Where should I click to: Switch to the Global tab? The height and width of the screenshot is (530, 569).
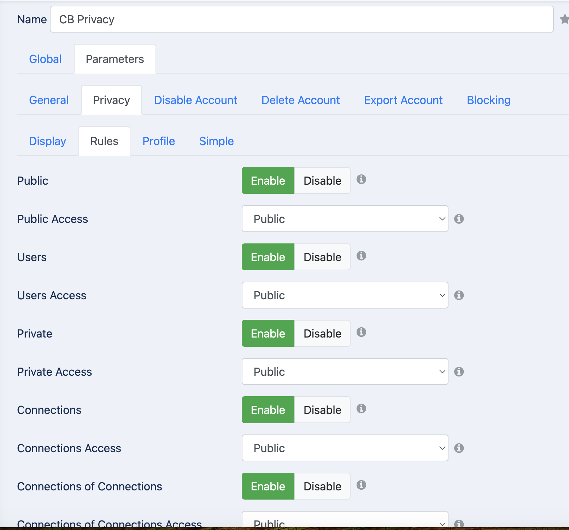(45, 59)
